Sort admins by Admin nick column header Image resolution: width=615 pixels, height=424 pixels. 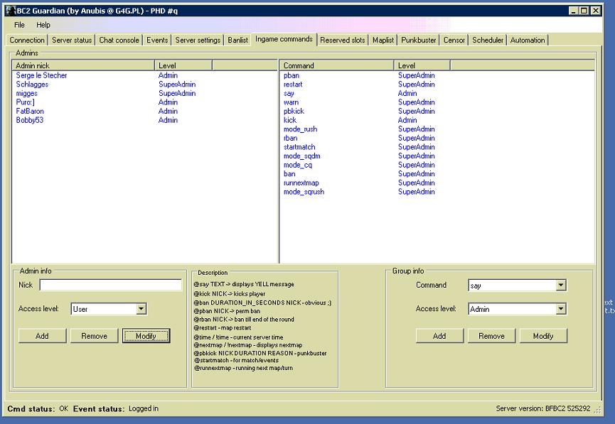(x=83, y=65)
